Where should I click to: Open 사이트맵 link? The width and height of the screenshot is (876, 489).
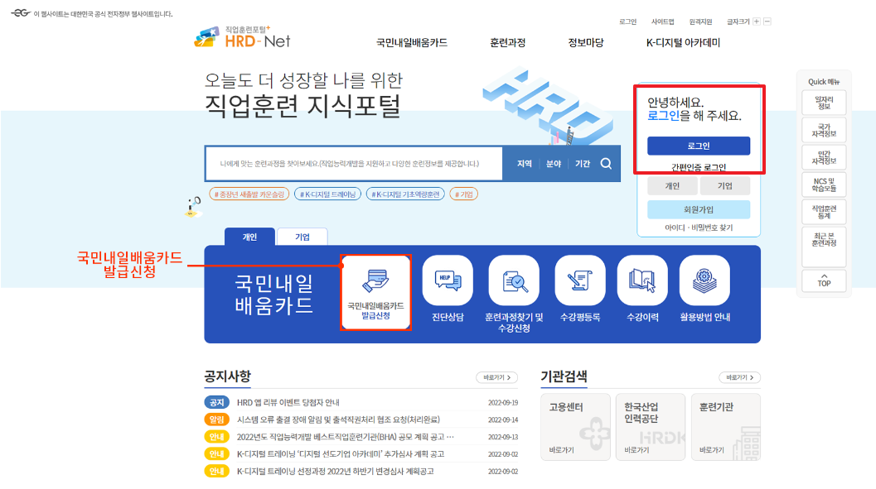click(663, 22)
